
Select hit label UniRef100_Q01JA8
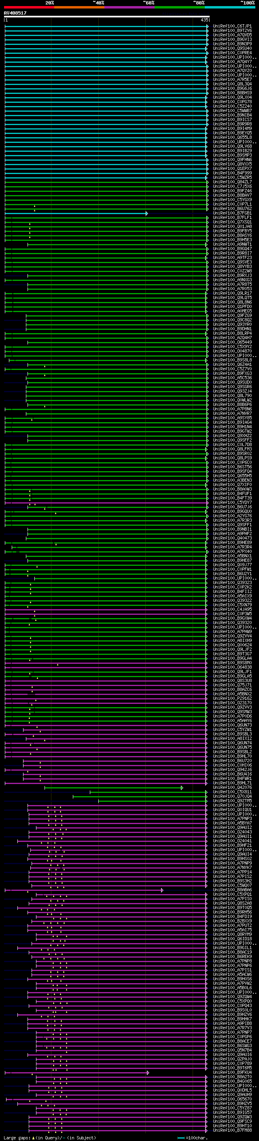[232, 227]
